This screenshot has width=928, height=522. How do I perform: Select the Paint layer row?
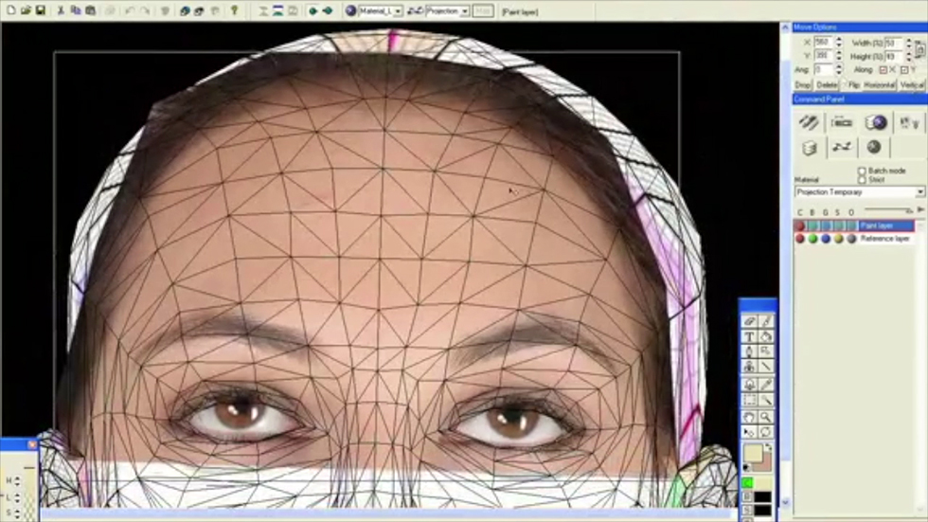pos(854,225)
